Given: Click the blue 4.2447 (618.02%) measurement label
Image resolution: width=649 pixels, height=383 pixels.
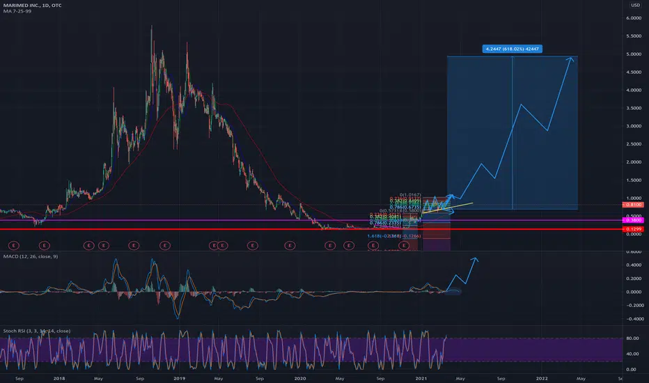Looking at the screenshot, I should pyautogui.click(x=513, y=49).
